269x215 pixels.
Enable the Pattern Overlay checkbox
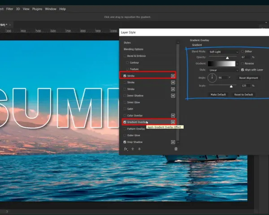pyautogui.click(x=125, y=129)
